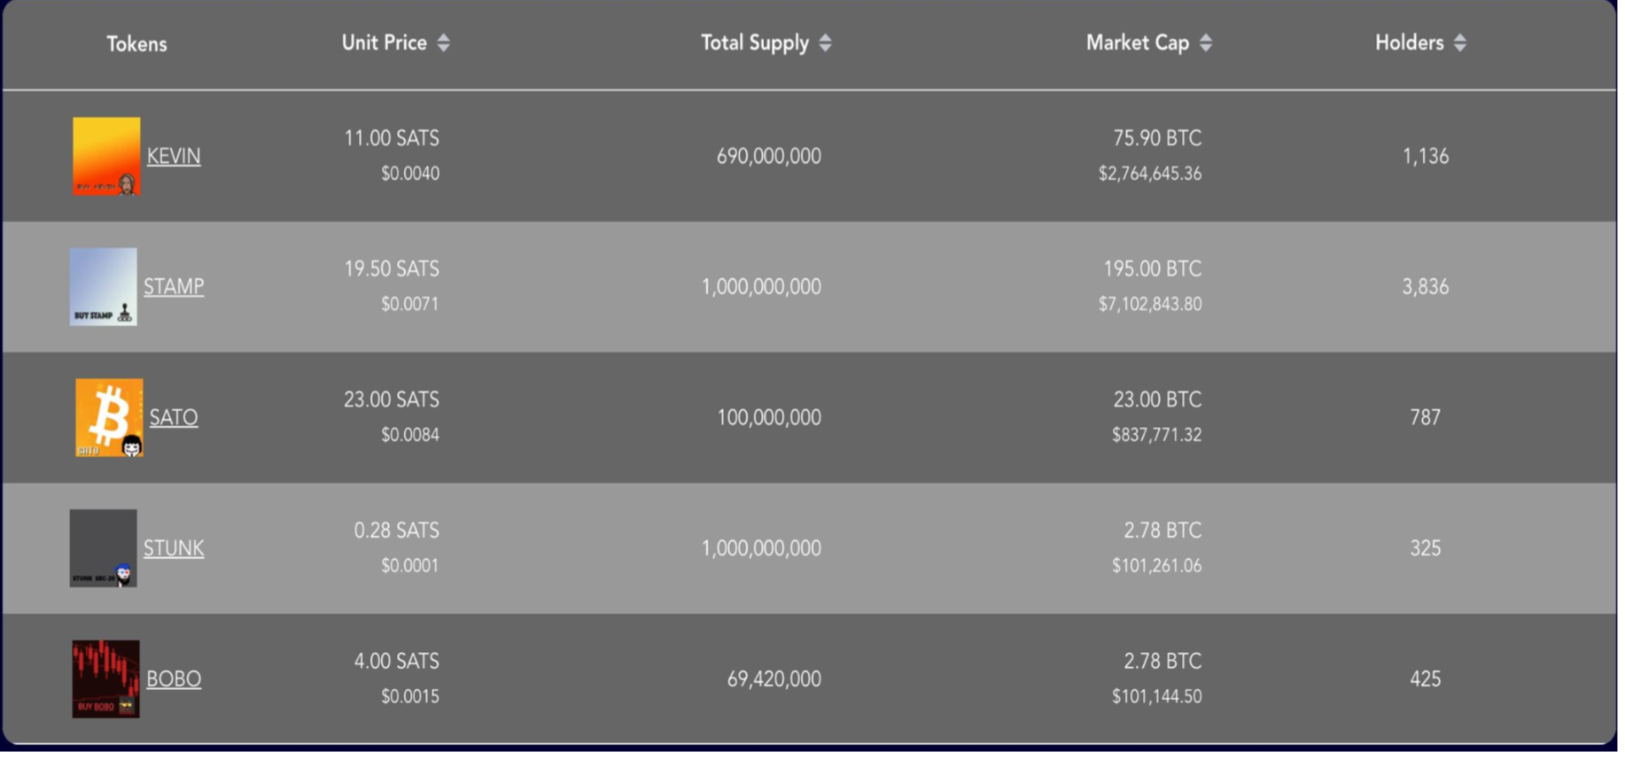Click the Tokens column header
Screen dimensions: 1625x760
(x=137, y=44)
